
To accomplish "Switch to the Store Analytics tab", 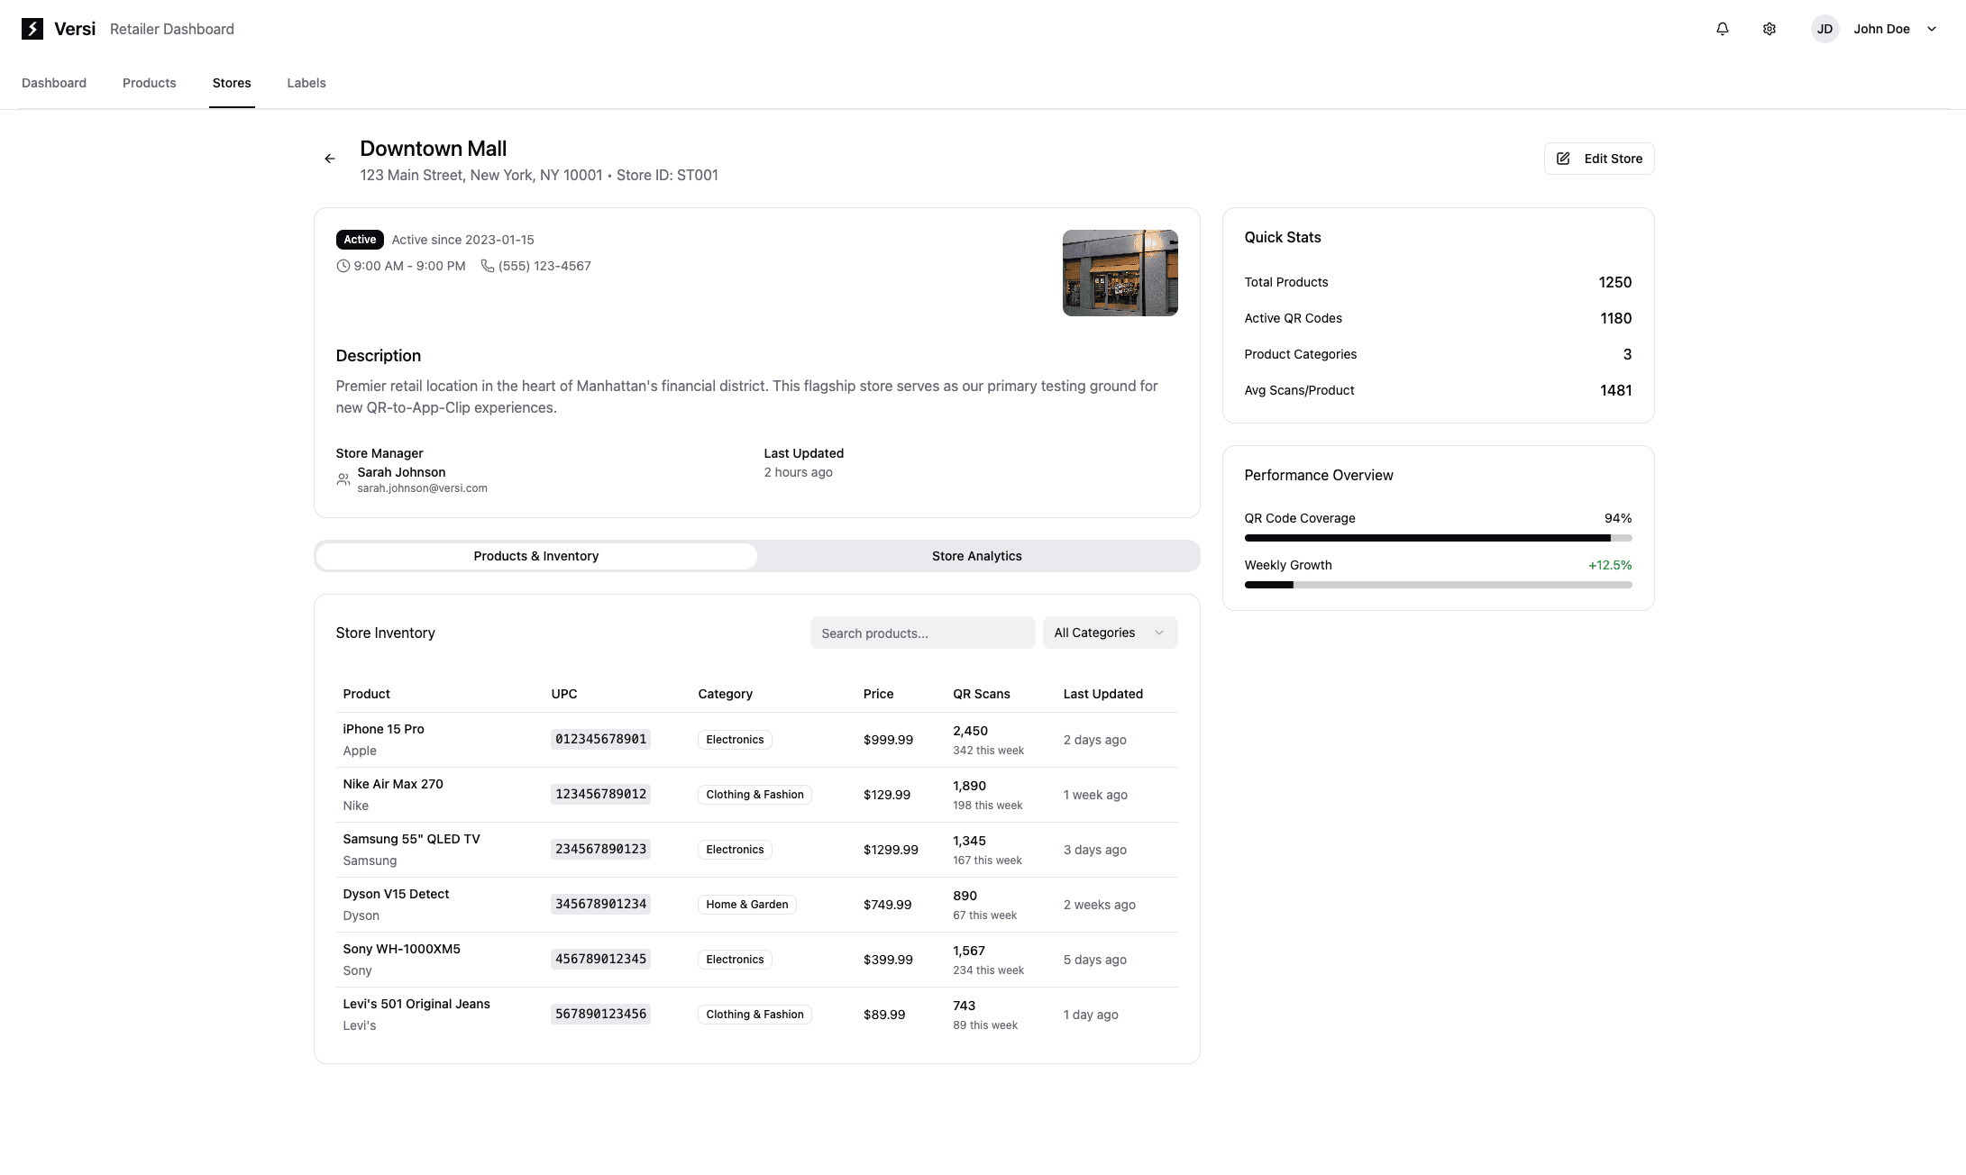I will (x=977, y=556).
